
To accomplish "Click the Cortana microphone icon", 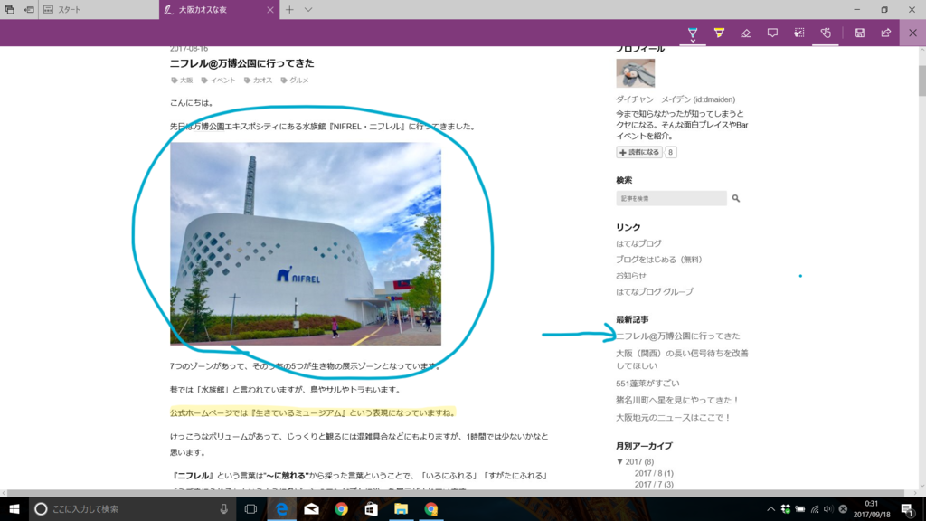I will (x=224, y=508).
